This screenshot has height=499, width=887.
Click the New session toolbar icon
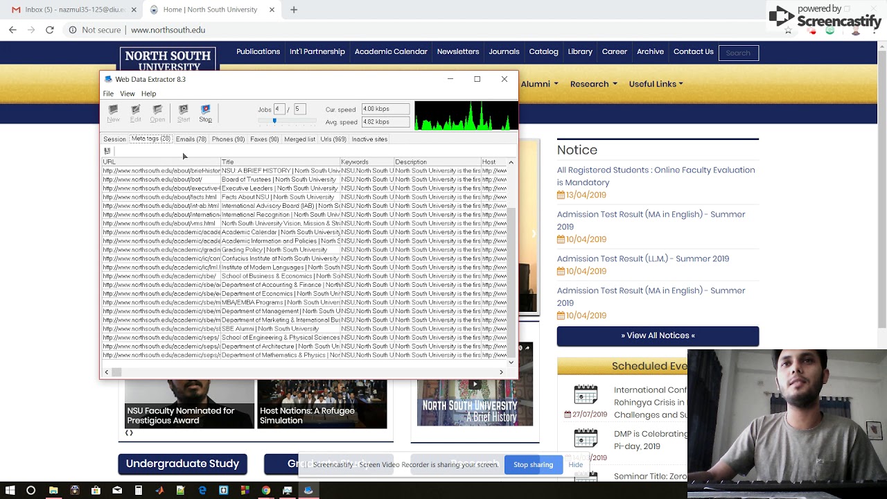tap(113, 114)
